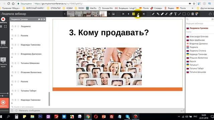Select the straight line tool
The image size is (214, 120).
(180, 14)
